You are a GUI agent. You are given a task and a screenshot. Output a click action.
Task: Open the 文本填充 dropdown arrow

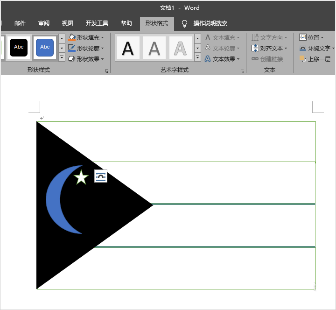[238, 37]
